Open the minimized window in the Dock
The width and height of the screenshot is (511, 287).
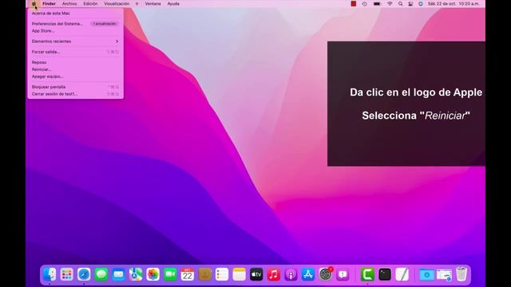pyautogui.click(x=444, y=274)
